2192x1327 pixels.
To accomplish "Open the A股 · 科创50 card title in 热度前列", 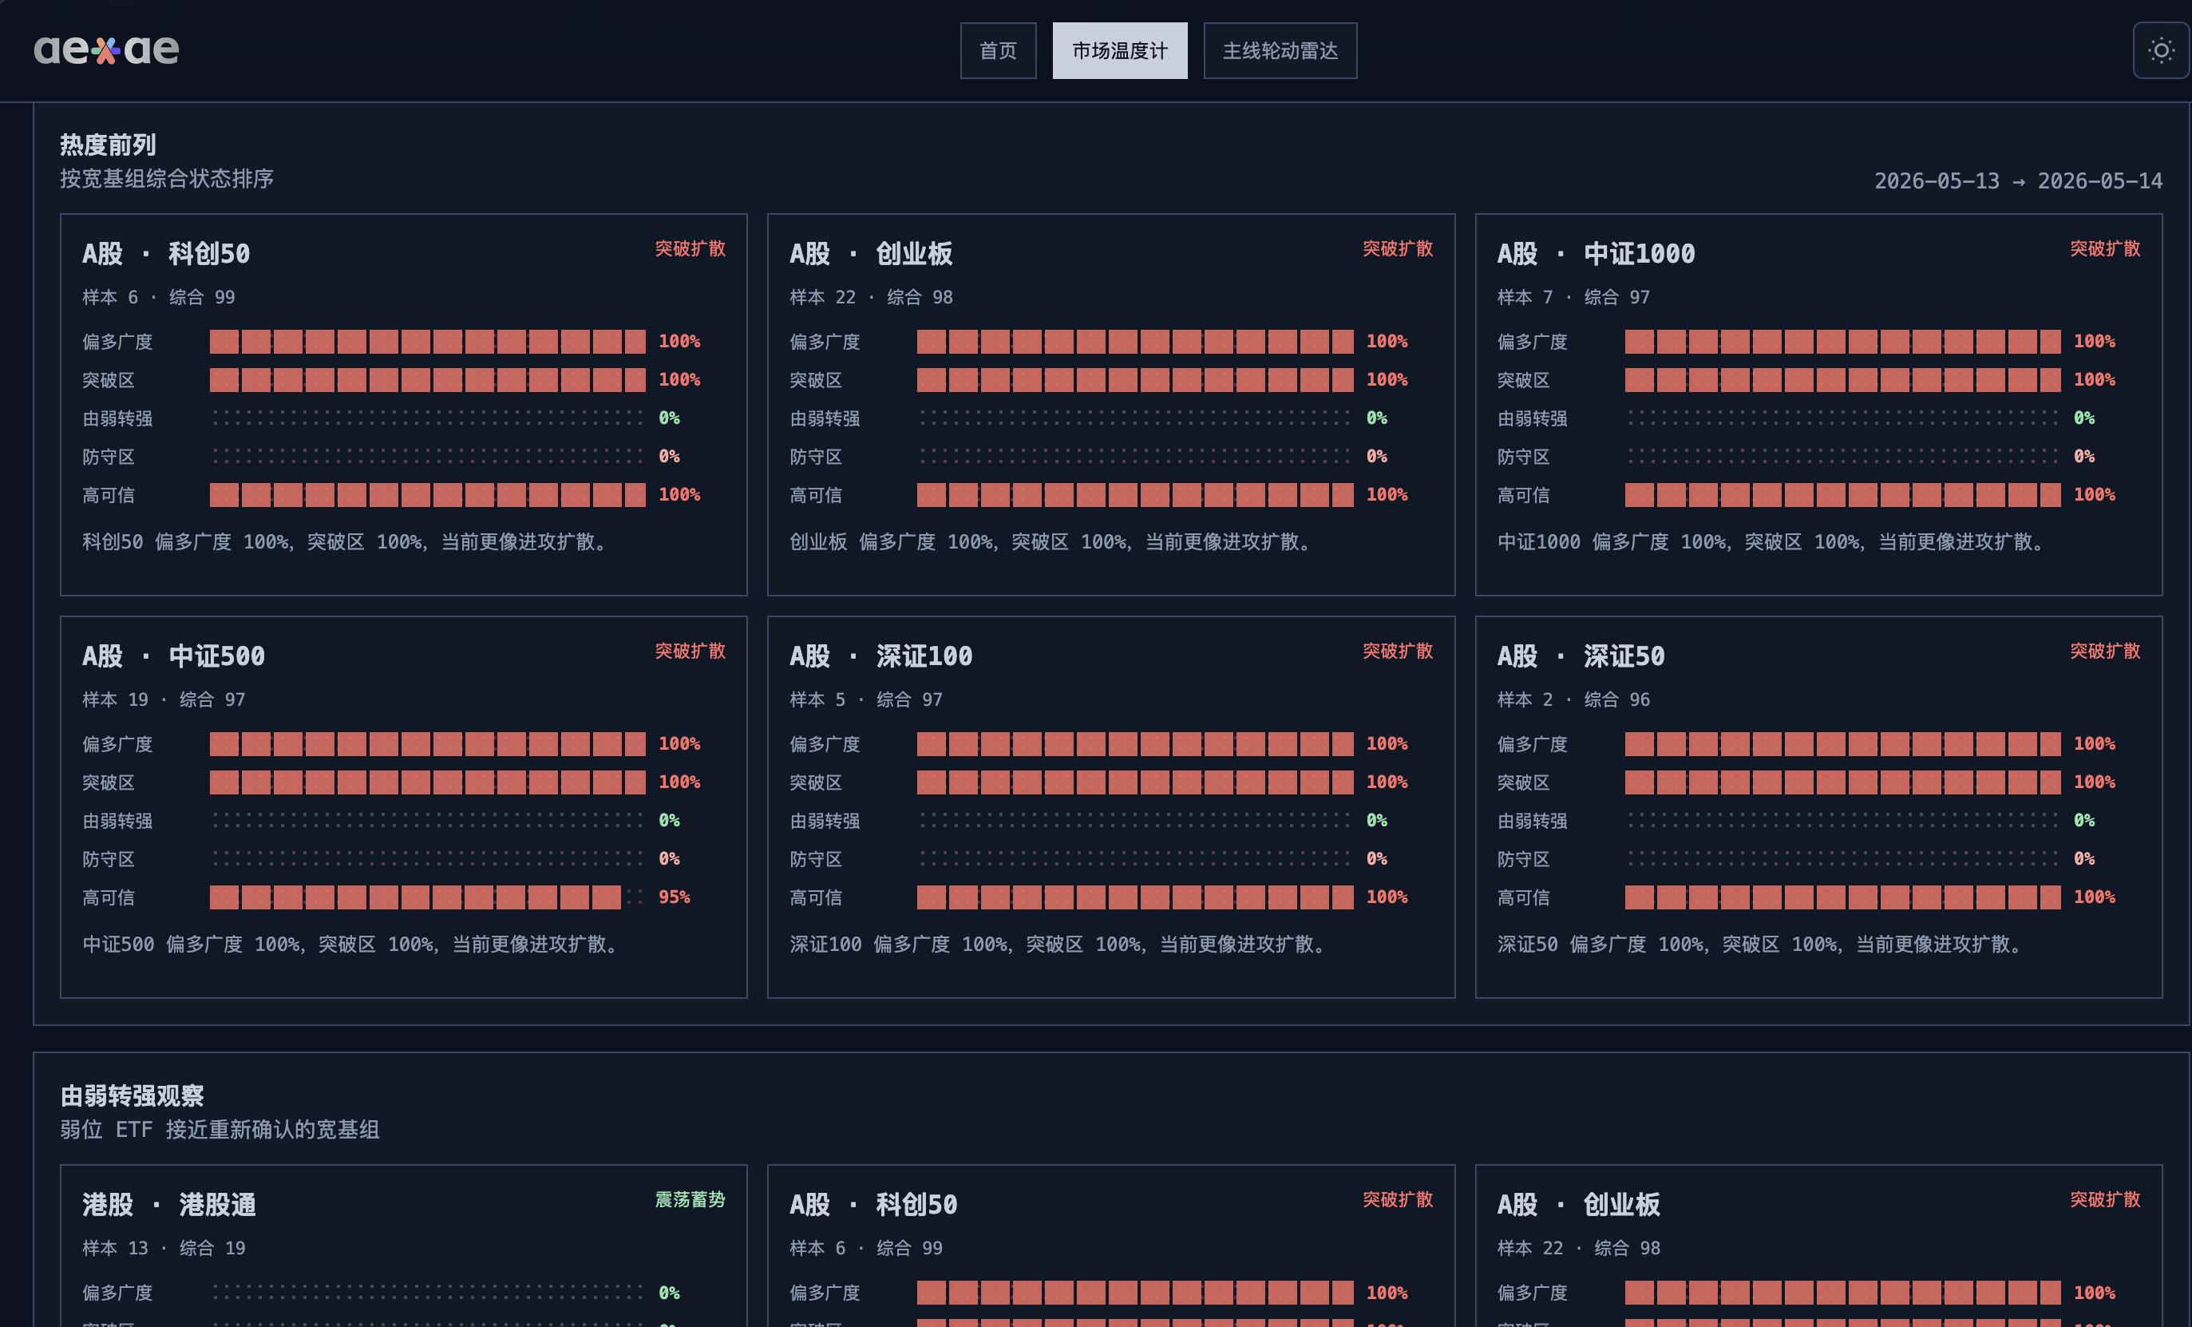I will point(166,254).
